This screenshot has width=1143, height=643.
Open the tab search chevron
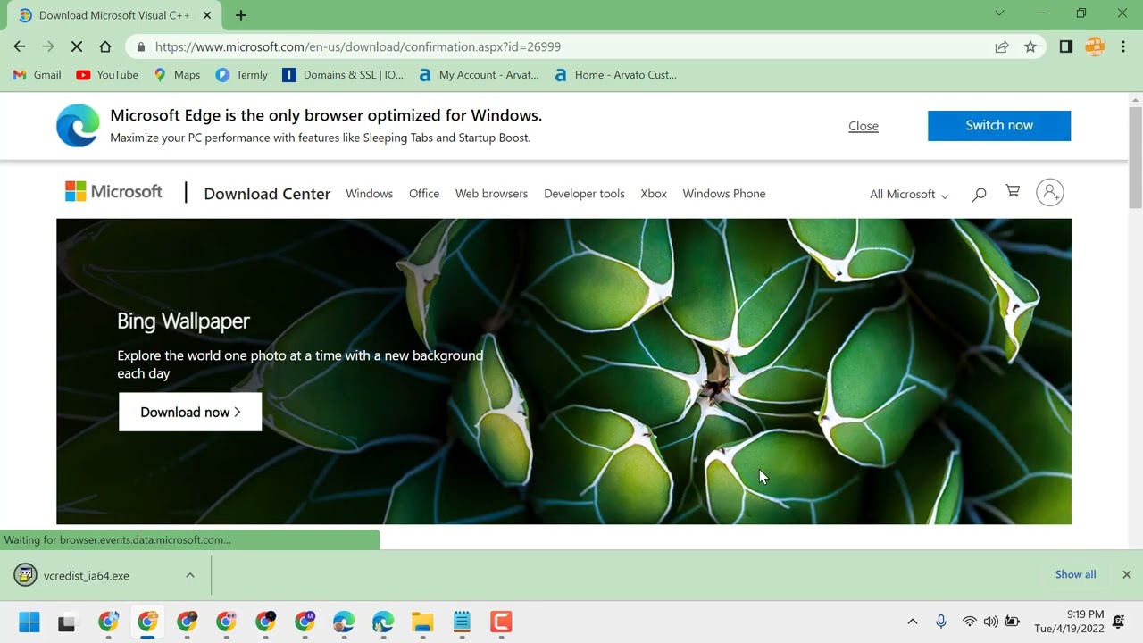click(x=1000, y=13)
